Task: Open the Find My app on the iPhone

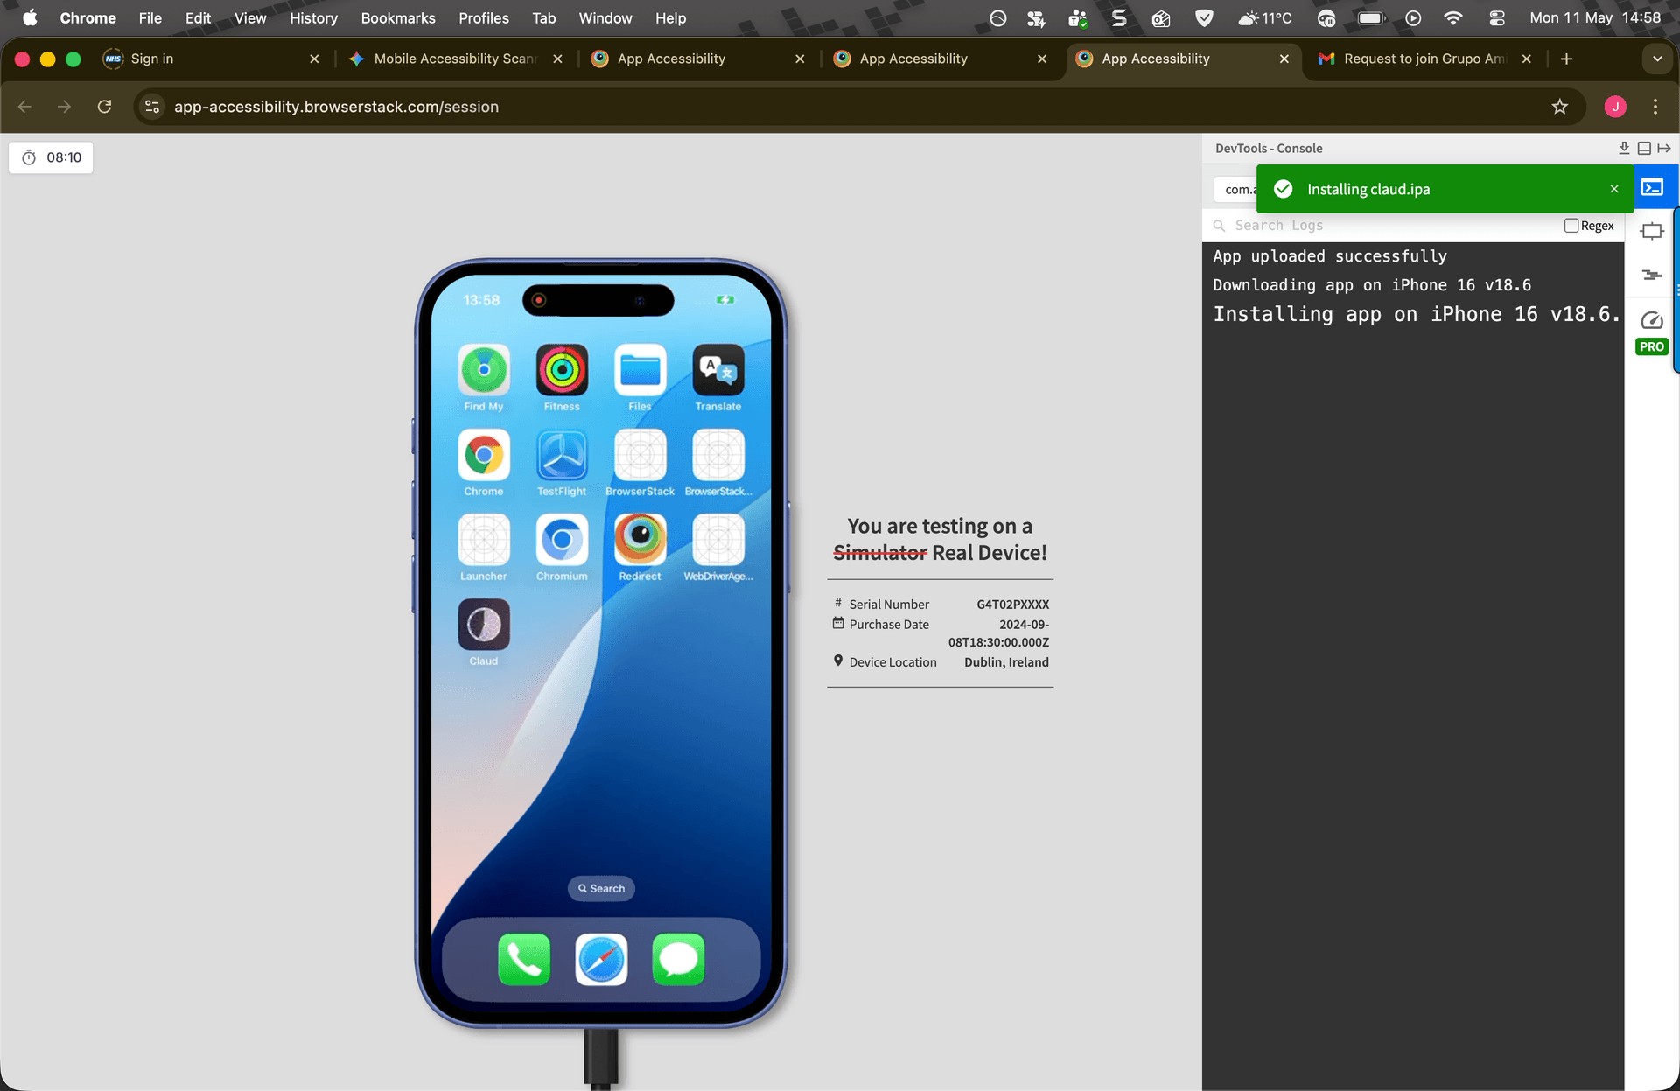Action: [x=484, y=370]
